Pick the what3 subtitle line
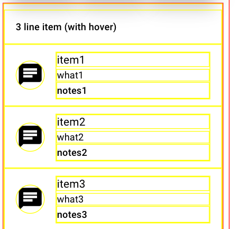Image resolution: width=239 pixels, height=229 pixels. (133, 199)
